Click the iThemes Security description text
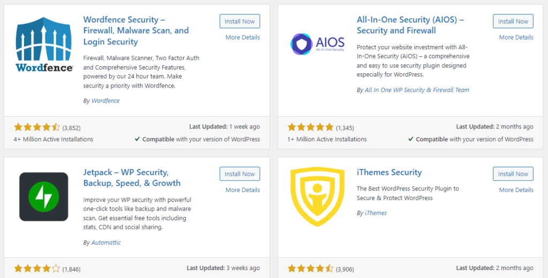The height and width of the screenshot is (278, 548). pos(408,193)
